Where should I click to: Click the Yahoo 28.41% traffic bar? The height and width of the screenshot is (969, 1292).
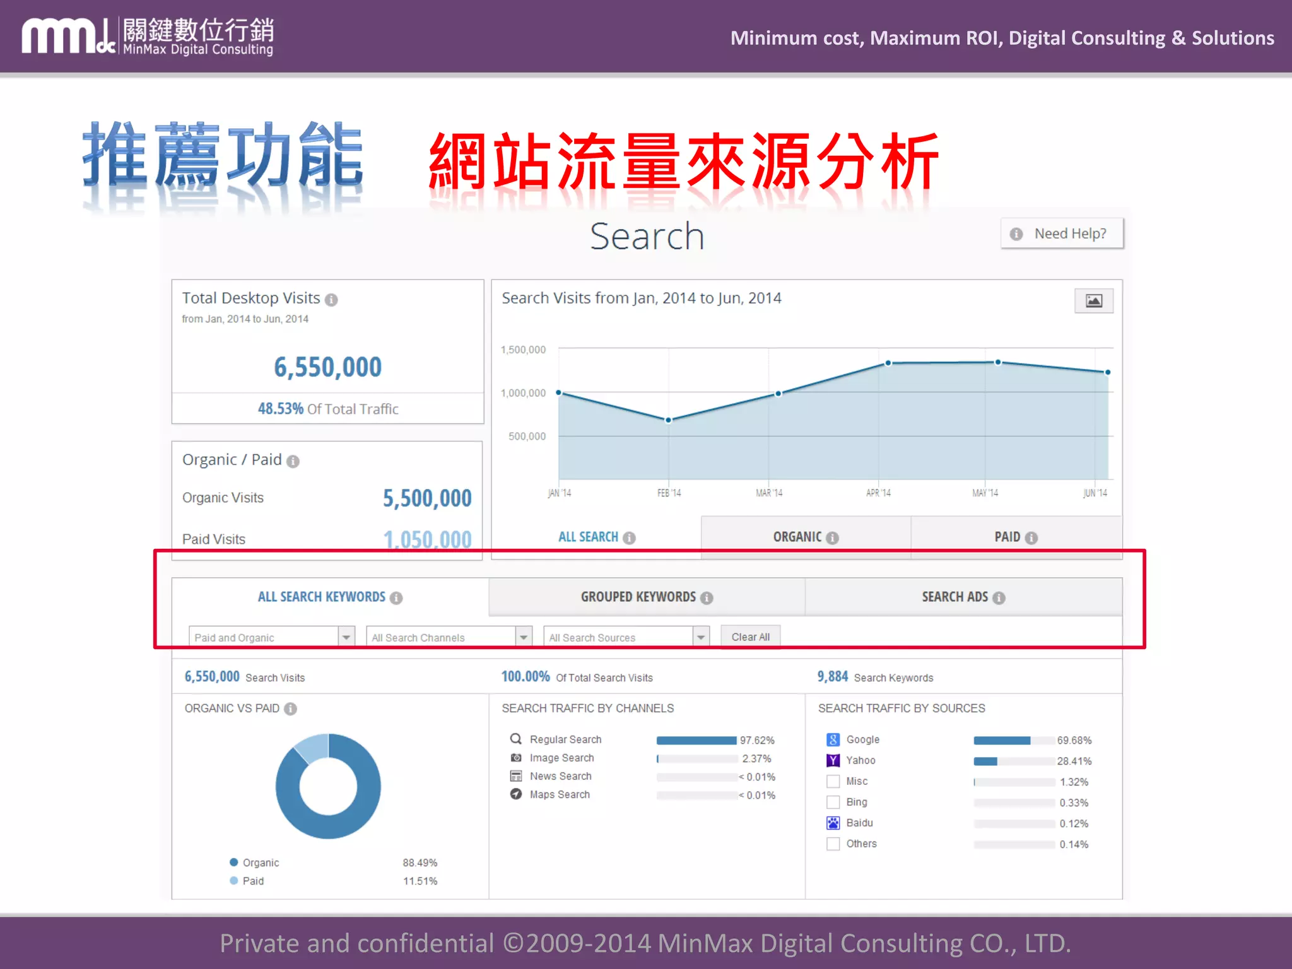[1014, 761]
